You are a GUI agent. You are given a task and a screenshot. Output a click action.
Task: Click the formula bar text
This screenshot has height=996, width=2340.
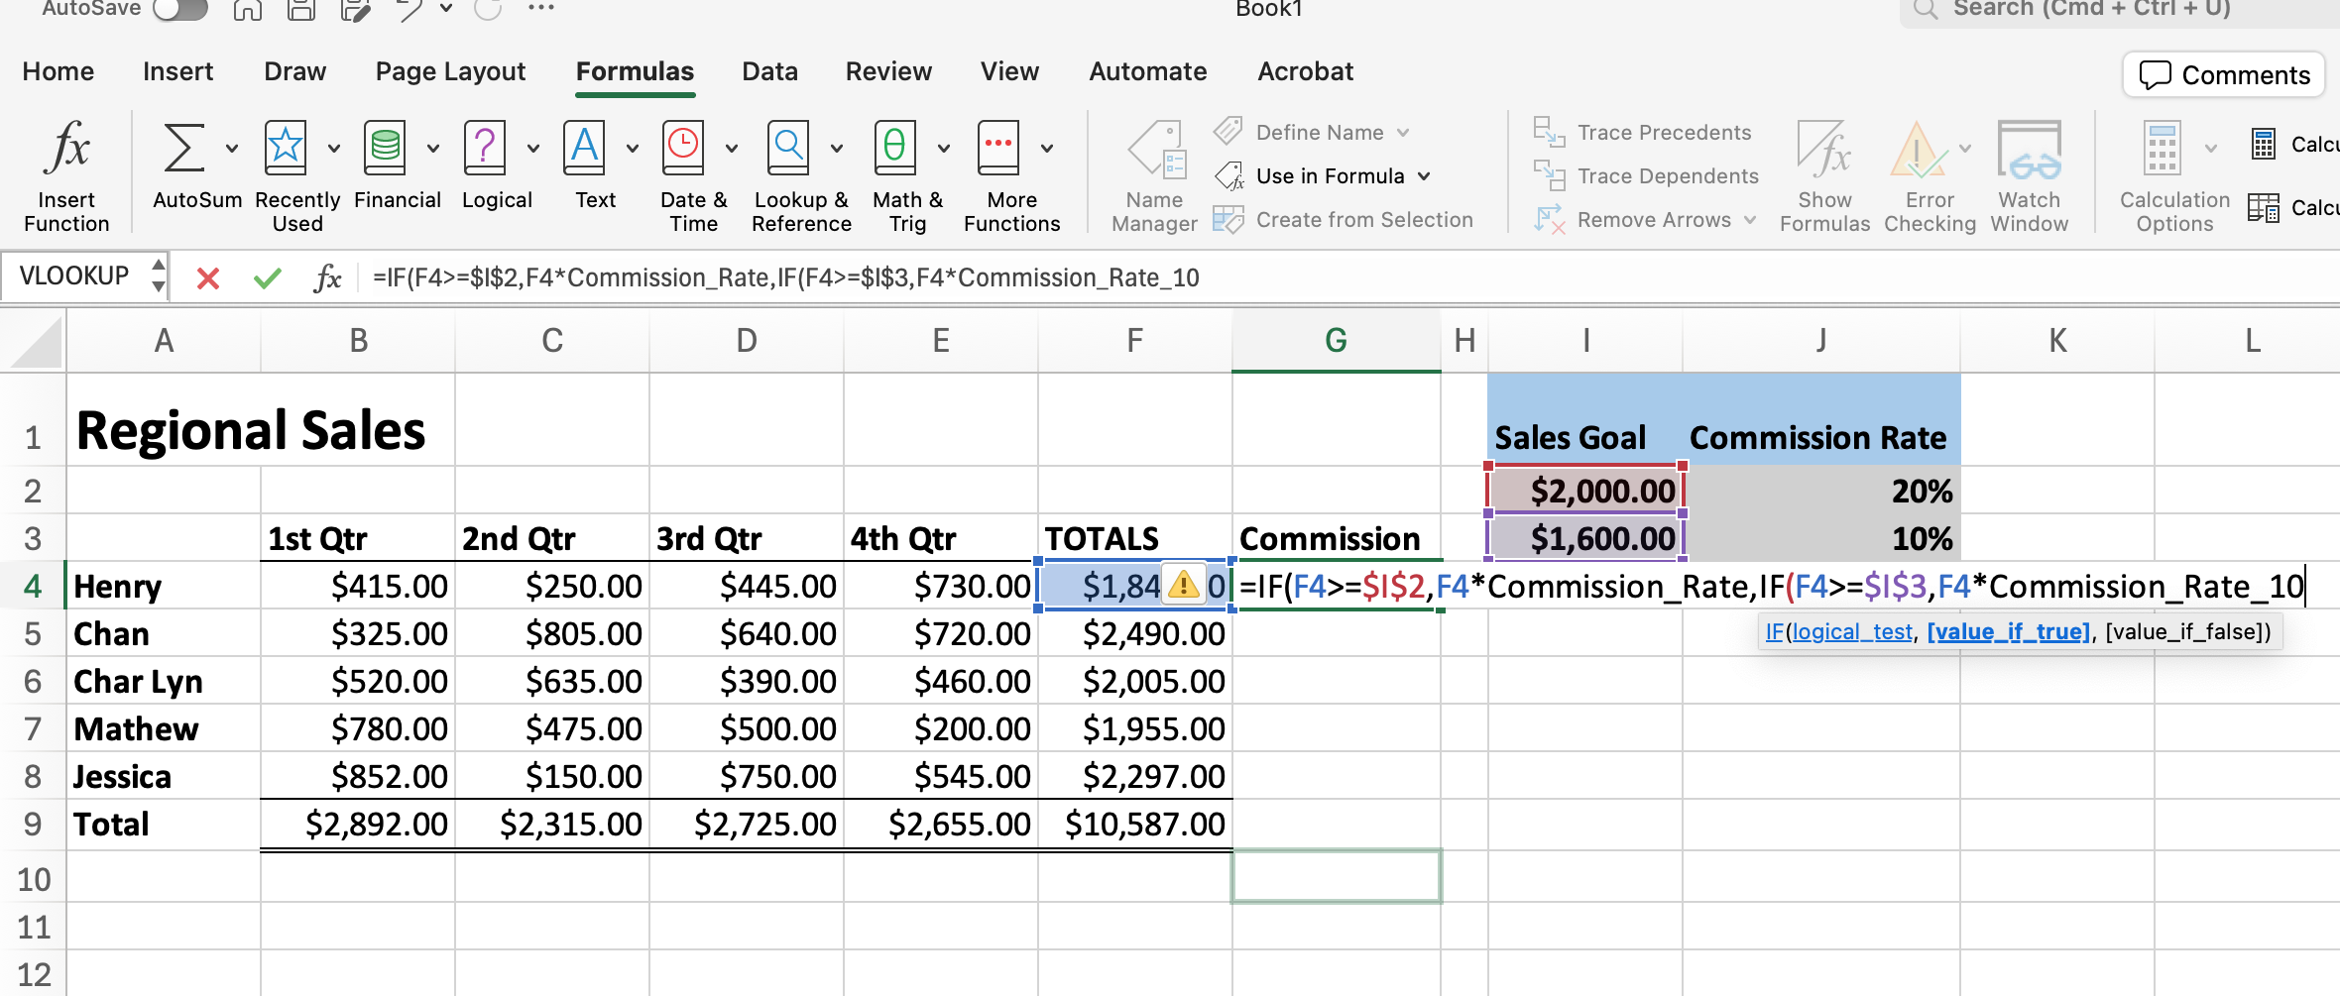(x=786, y=278)
